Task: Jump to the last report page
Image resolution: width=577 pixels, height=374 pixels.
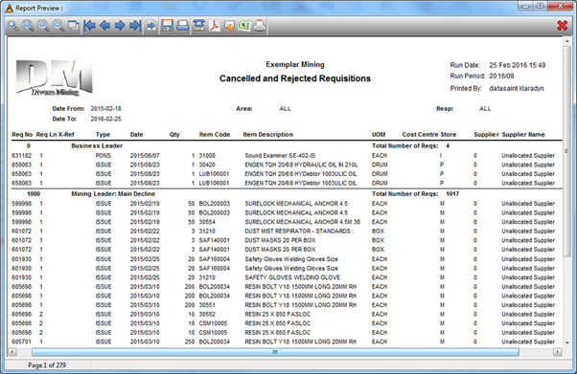Action: click(135, 26)
